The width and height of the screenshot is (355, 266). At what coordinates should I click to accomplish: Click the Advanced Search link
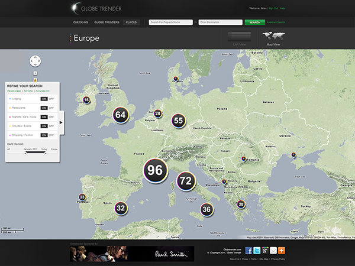276,22
